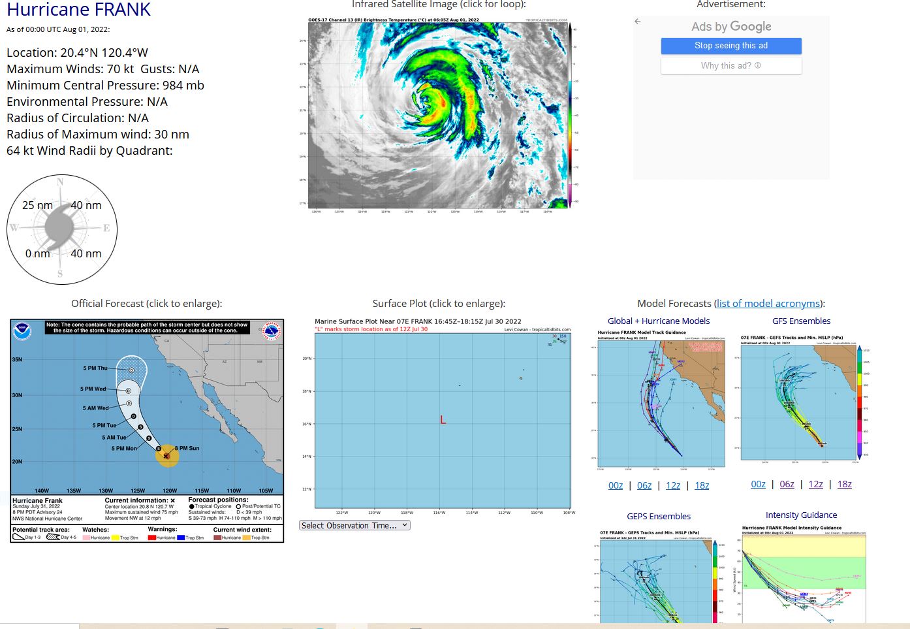This screenshot has height=629, width=910.
Task: Click the National Weather Service logo on forecast map
Action: coord(271,331)
